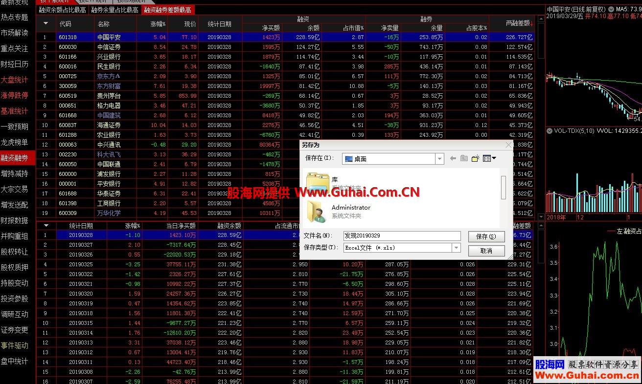The image size is (642, 384).
Task: Open 涨停跌停 in the left sidebar
Action: (15, 95)
